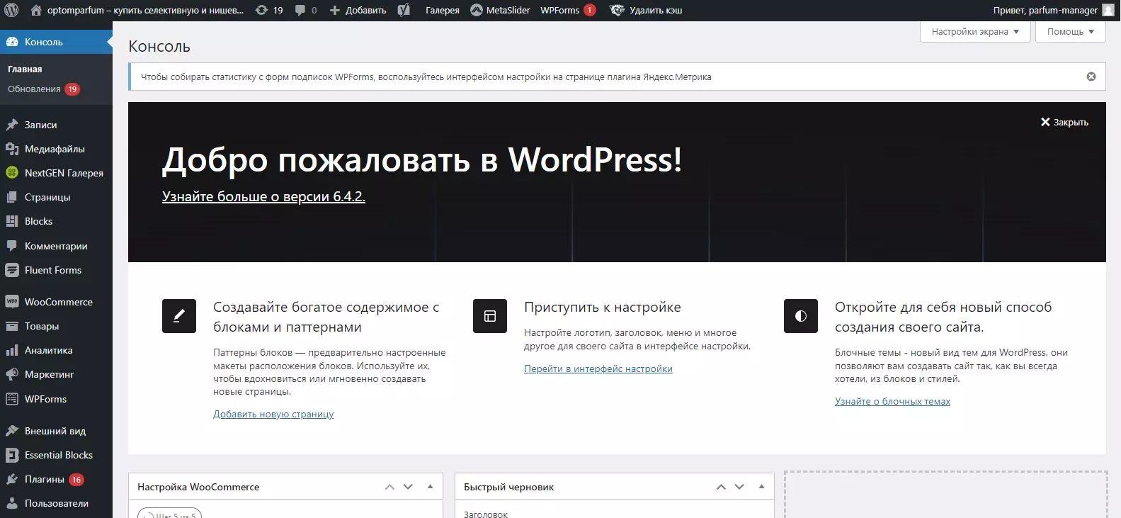The height and width of the screenshot is (518, 1121).
Task: Click the WooCommerce sidebar icon
Action: 12,302
